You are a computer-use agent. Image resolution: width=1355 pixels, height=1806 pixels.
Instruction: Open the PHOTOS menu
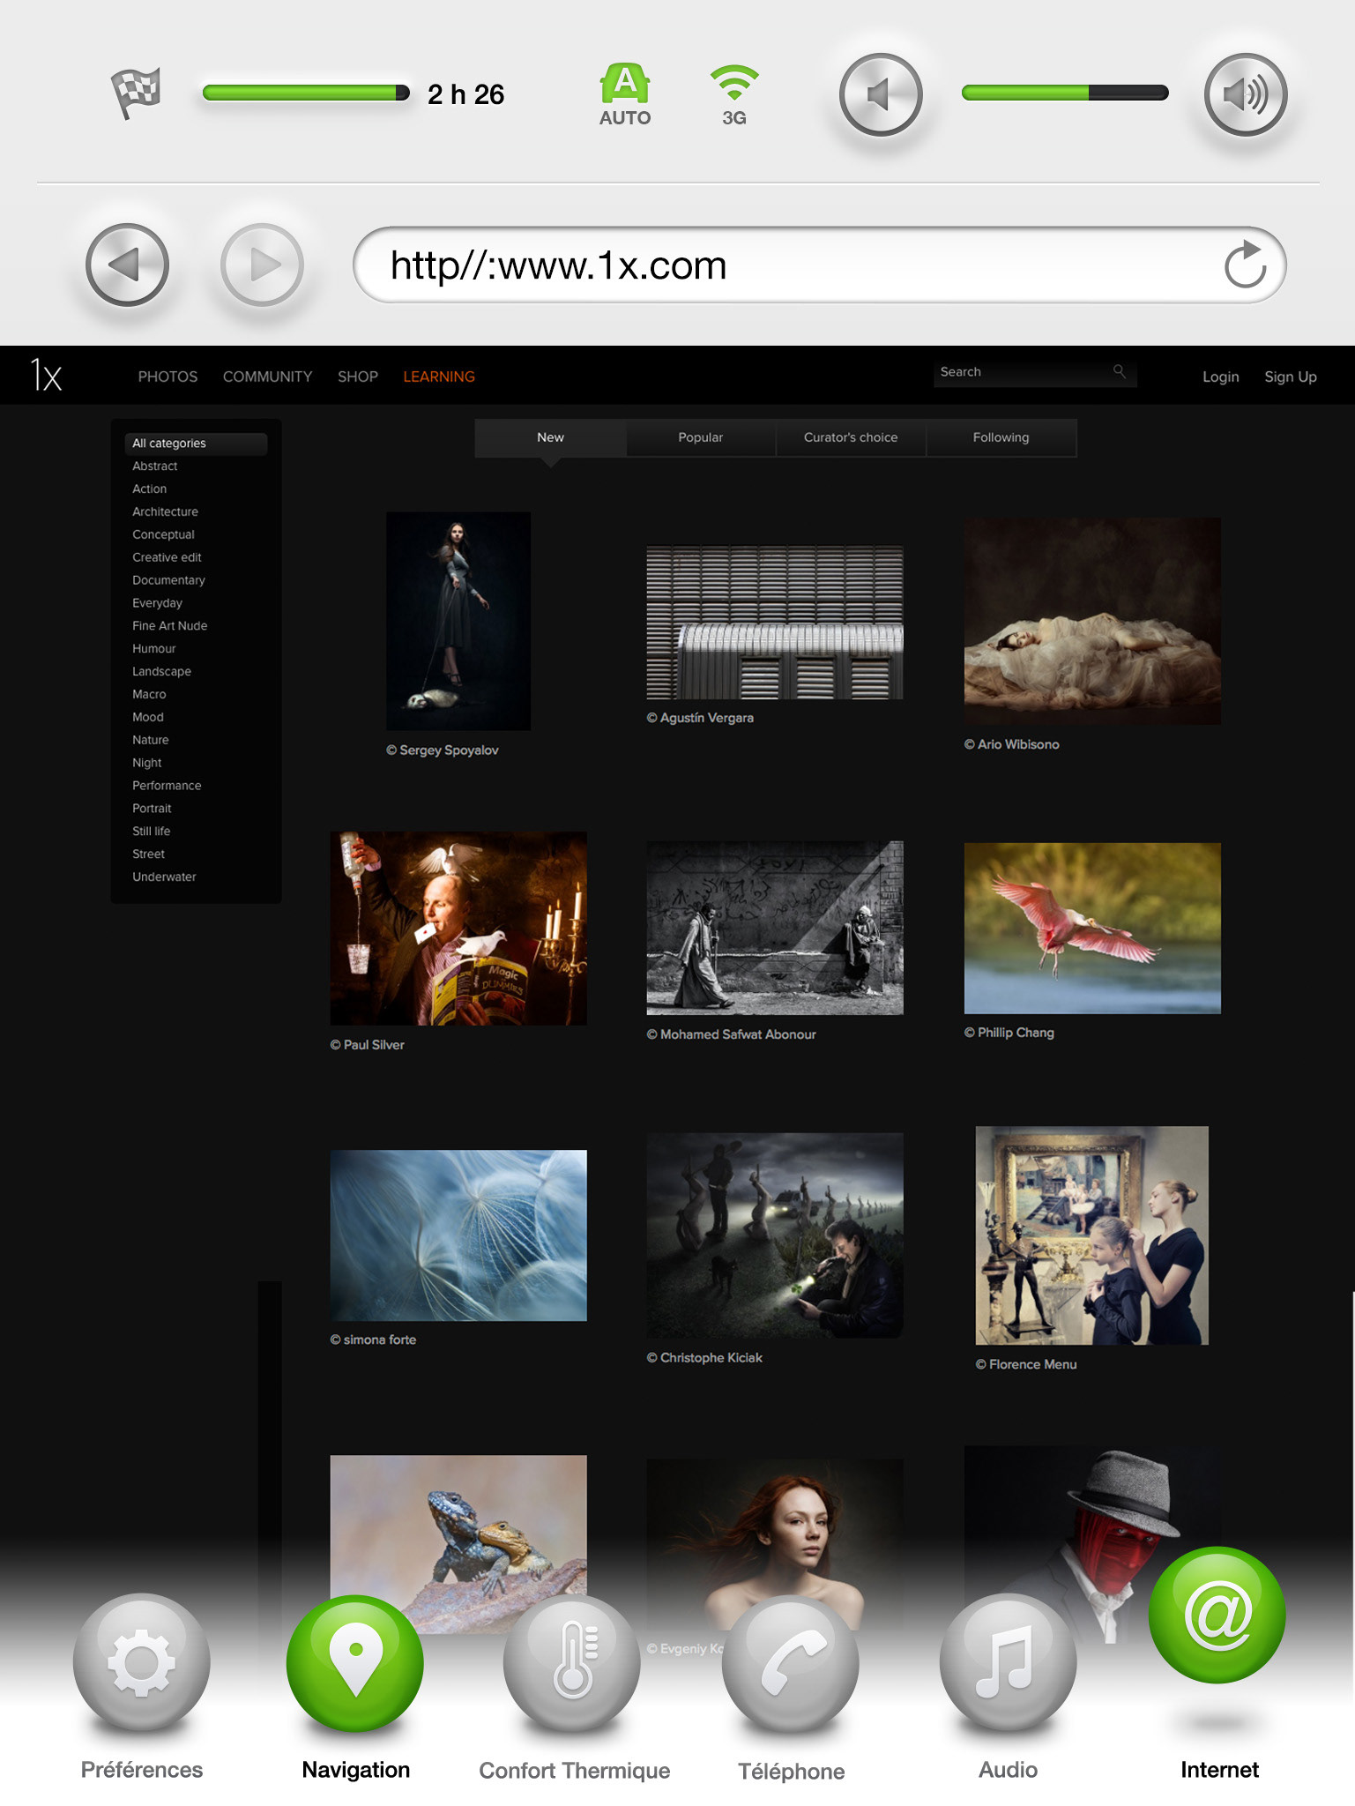[x=168, y=377]
